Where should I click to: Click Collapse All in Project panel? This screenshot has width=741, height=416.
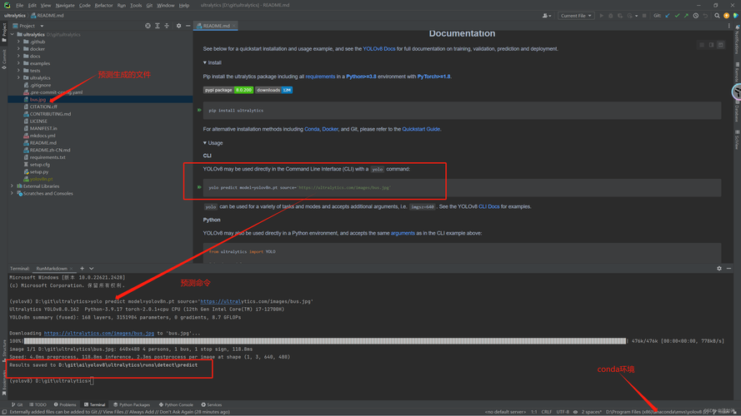click(x=167, y=26)
